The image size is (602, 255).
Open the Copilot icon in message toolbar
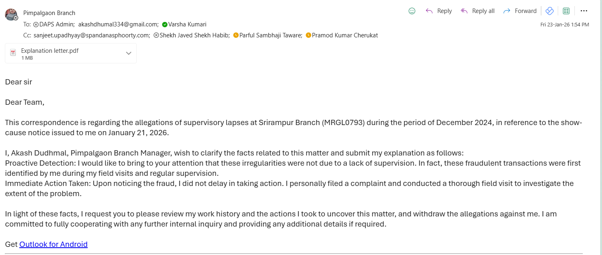coord(550,11)
